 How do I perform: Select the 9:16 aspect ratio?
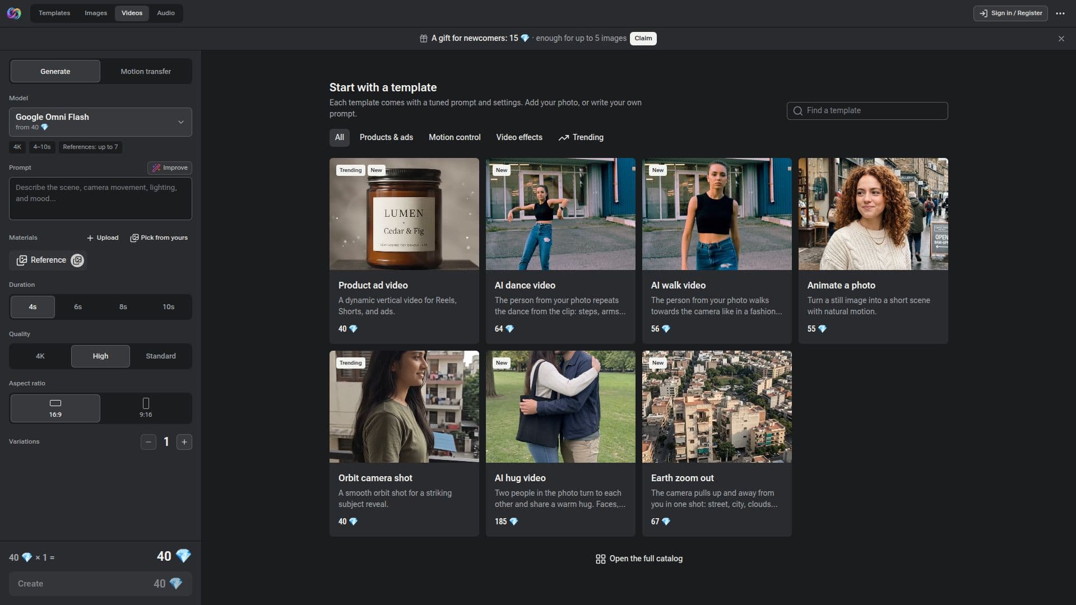pyautogui.click(x=146, y=408)
